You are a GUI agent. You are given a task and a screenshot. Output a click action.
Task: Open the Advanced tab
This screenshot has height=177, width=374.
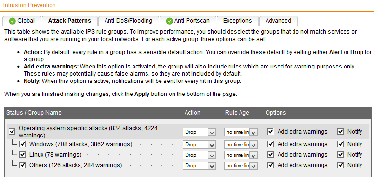(x=278, y=21)
